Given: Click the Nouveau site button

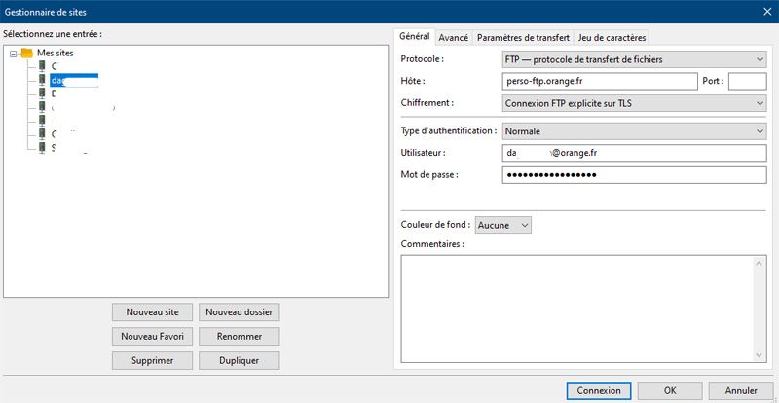Looking at the screenshot, I should click(x=152, y=312).
